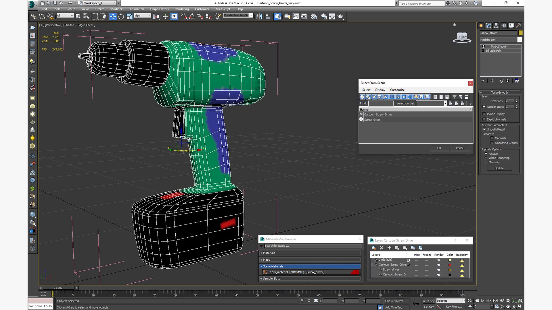Toggle the Percent Snap button
Screen dimensions: 552x310
point(200,16)
